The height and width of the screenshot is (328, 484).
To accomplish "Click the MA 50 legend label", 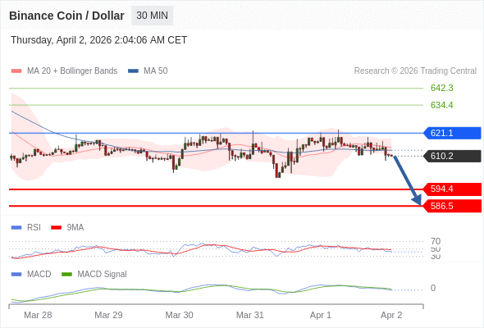I will pos(156,71).
